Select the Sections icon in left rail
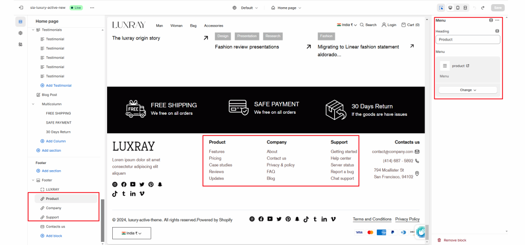Image resolution: width=525 pixels, height=245 pixels. pyautogui.click(x=21, y=22)
